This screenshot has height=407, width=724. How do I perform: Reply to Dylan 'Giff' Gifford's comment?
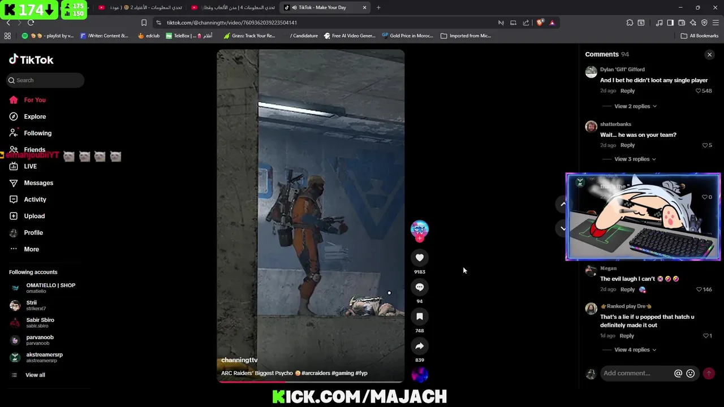(627, 90)
